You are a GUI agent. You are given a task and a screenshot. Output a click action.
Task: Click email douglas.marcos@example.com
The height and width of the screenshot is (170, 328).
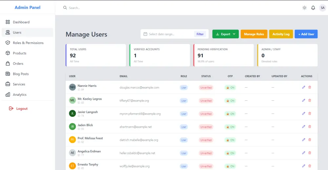[139, 88]
